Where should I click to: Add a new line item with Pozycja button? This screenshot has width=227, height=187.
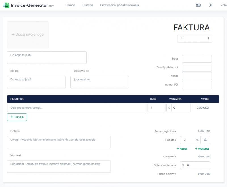pos(17,117)
